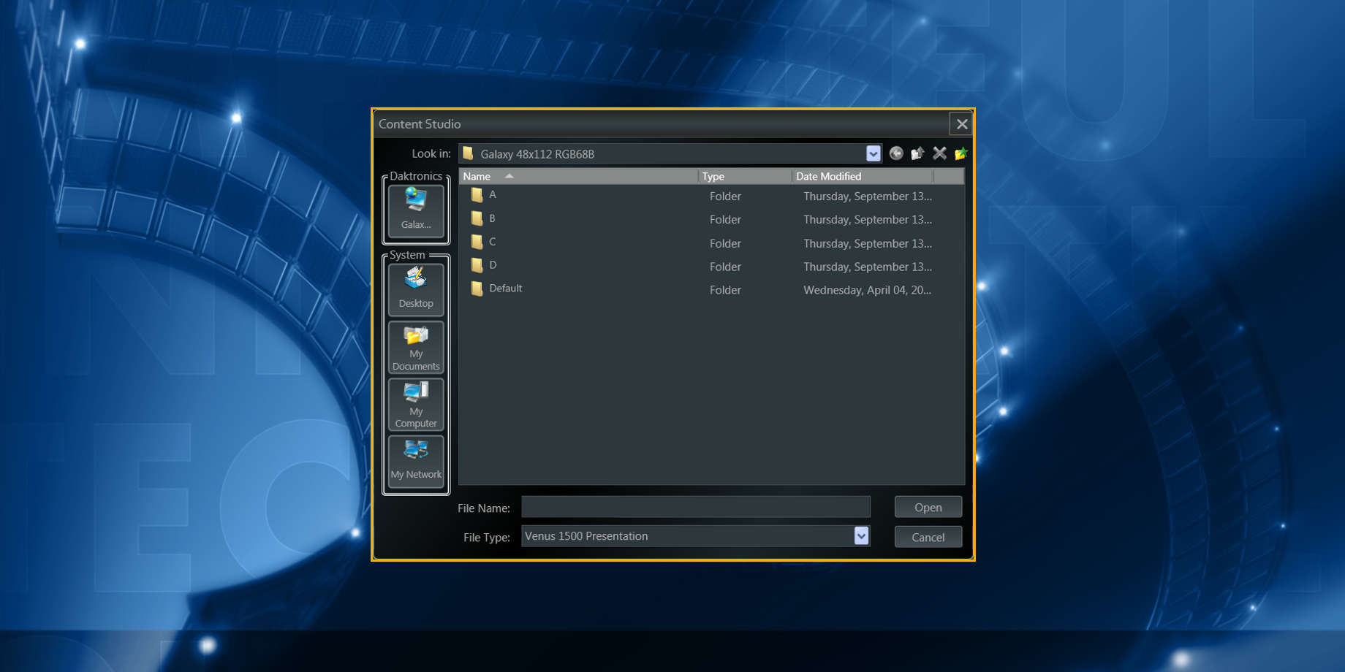Expand the Look in dropdown
The height and width of the screenshot is (672, 1345).
point(873,153)
